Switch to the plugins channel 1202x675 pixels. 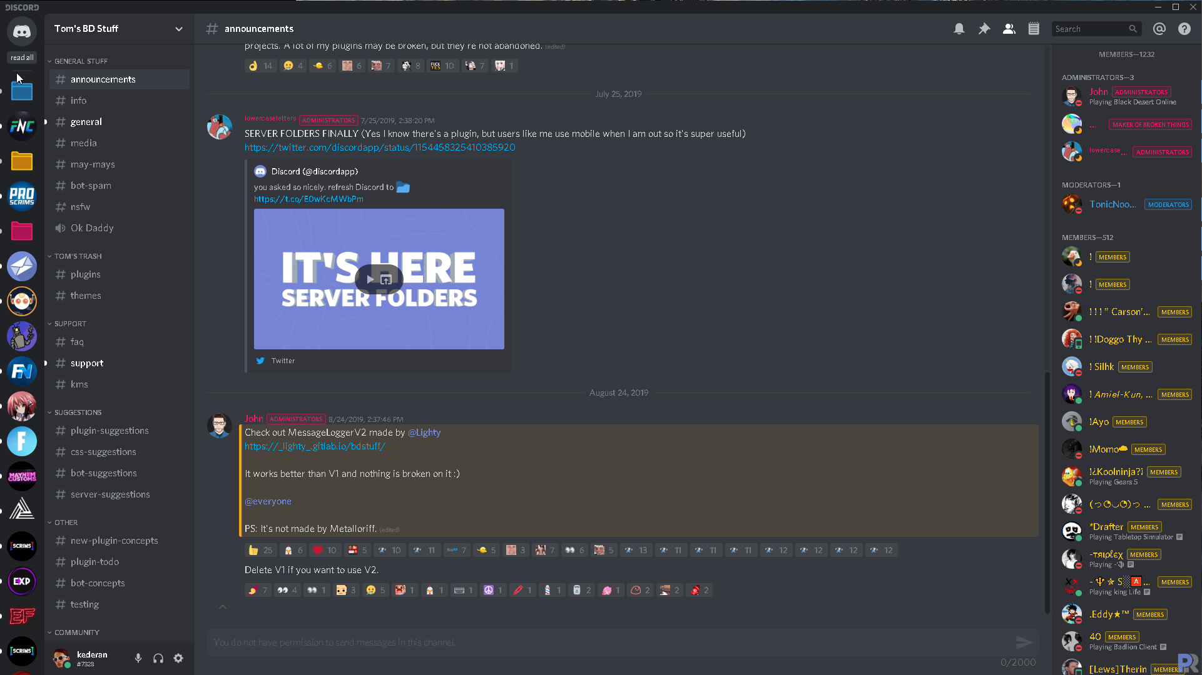[85, 274]
